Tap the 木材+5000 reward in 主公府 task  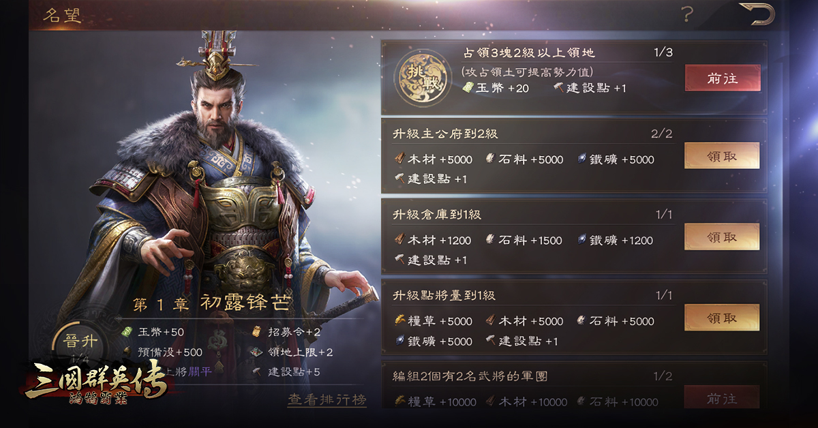coord(433,159)
